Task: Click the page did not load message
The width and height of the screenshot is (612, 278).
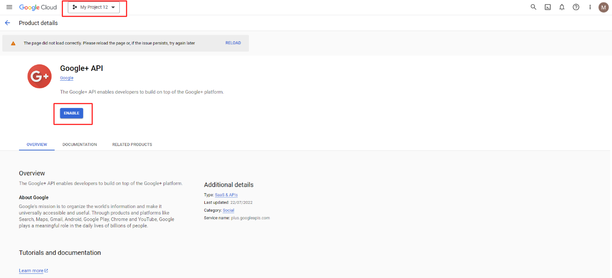Action: [110, 43]
